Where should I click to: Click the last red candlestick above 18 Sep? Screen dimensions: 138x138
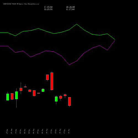(70, 101)
